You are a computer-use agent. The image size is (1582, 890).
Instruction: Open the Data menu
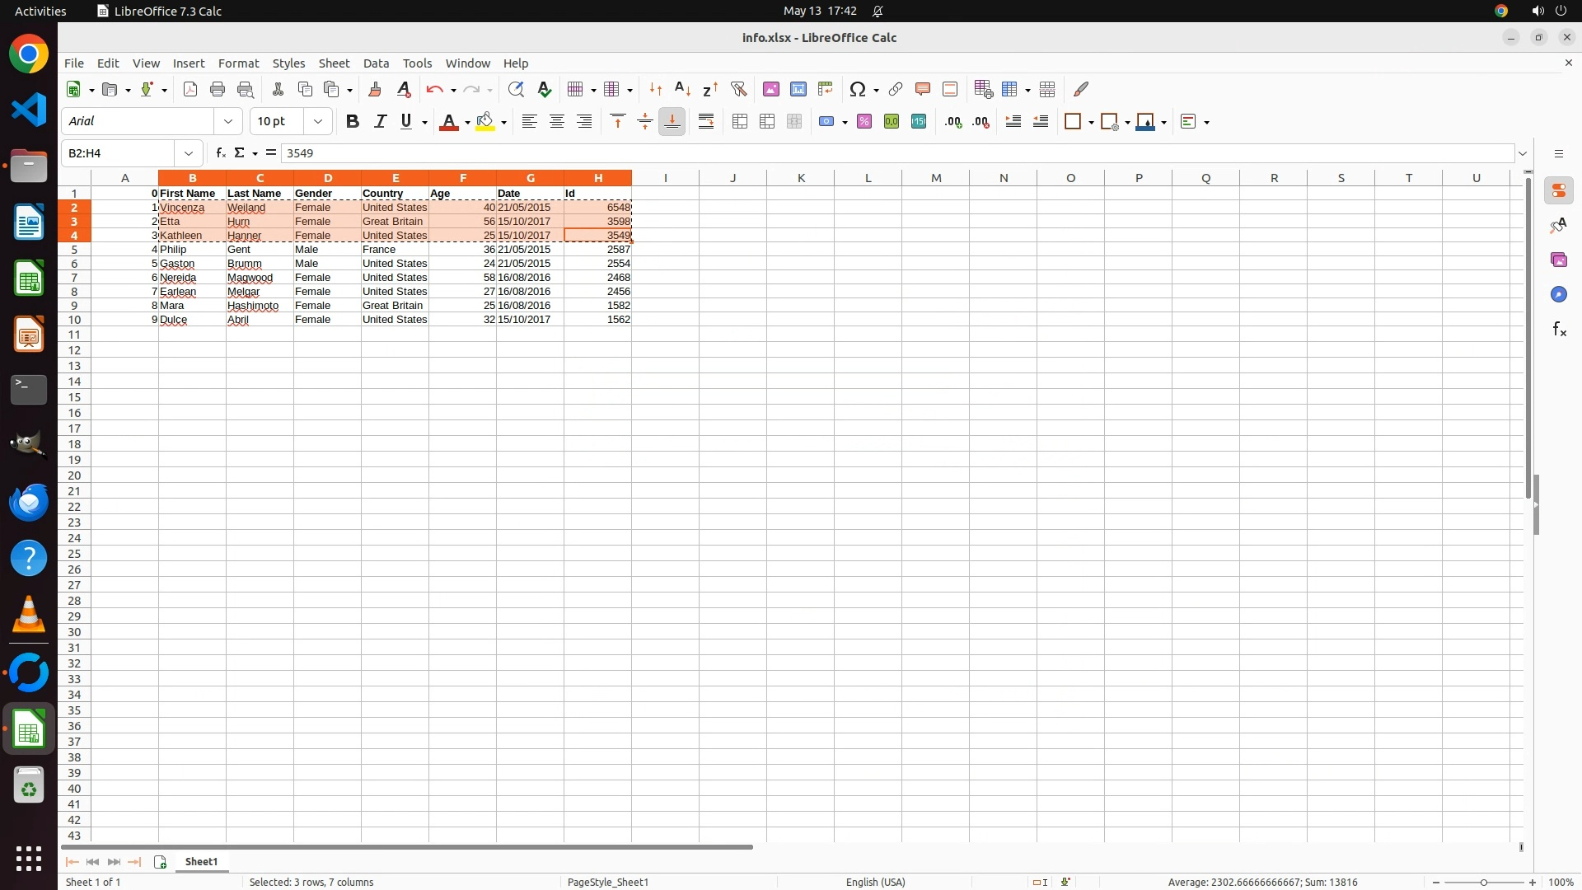(x=376, y=63)
